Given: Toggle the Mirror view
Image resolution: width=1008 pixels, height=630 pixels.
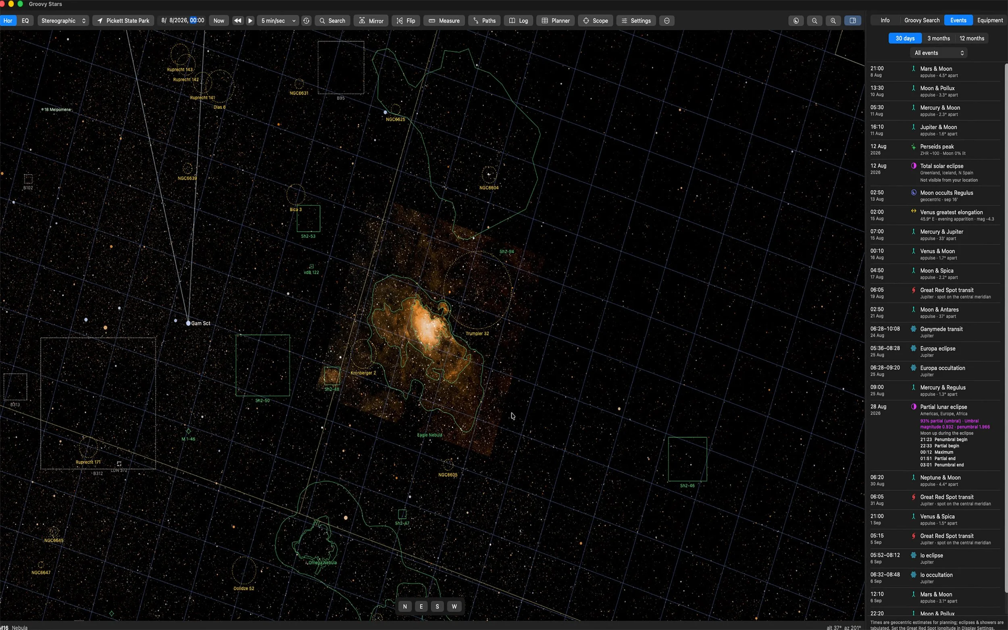Looking at the screenshot, I should click(x=371, y=21).
